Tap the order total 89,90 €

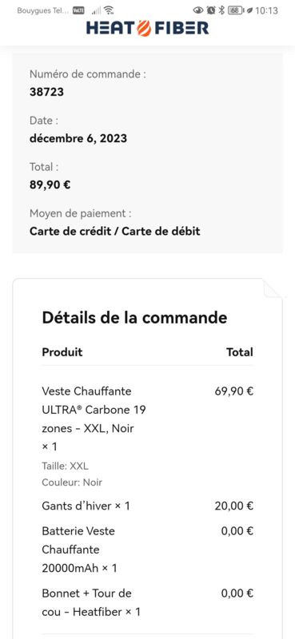pyautogui.click(x=50, y=185)
